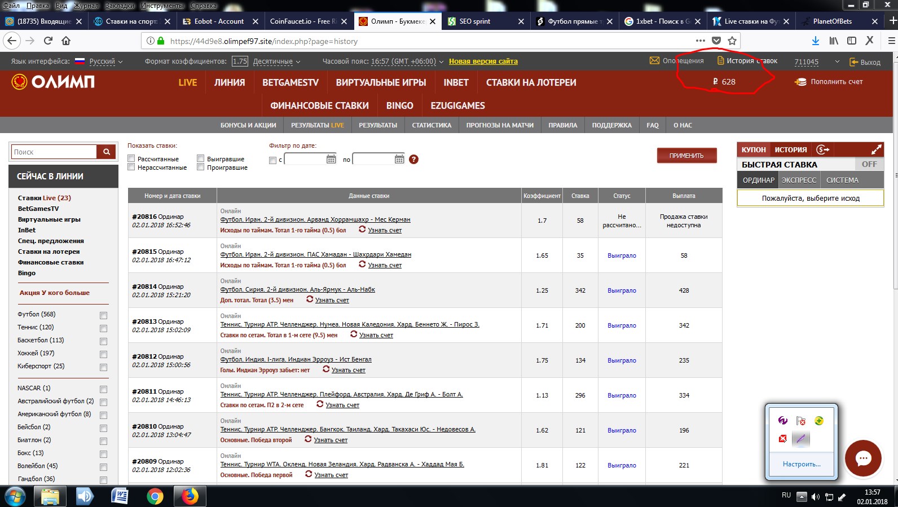Click the ПРИМЕНИТЬ button
This screenshot has height=507, width=898.
pyautogui.click(x=686, y=155)
